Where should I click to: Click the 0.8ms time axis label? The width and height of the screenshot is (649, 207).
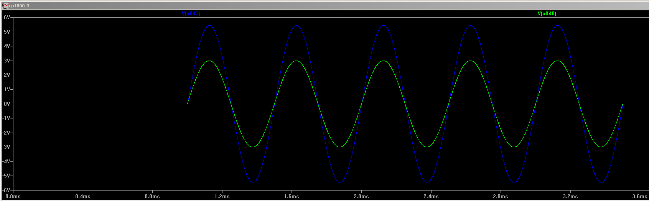[152, 196]
